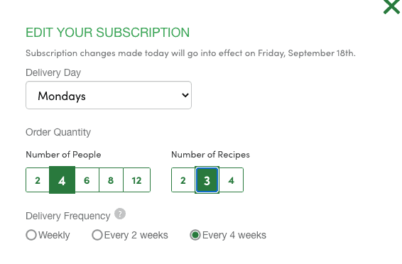
Task: Choose 8 for Number of People
Action: (111, 180)
